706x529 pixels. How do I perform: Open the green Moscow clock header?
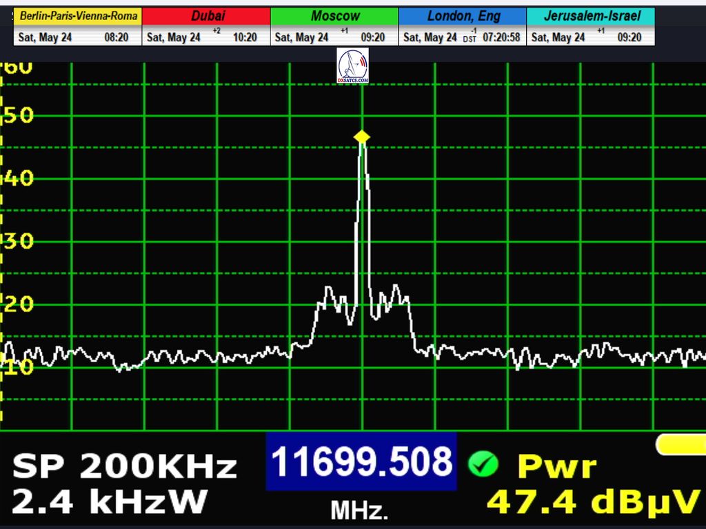[x=334, y=16]
